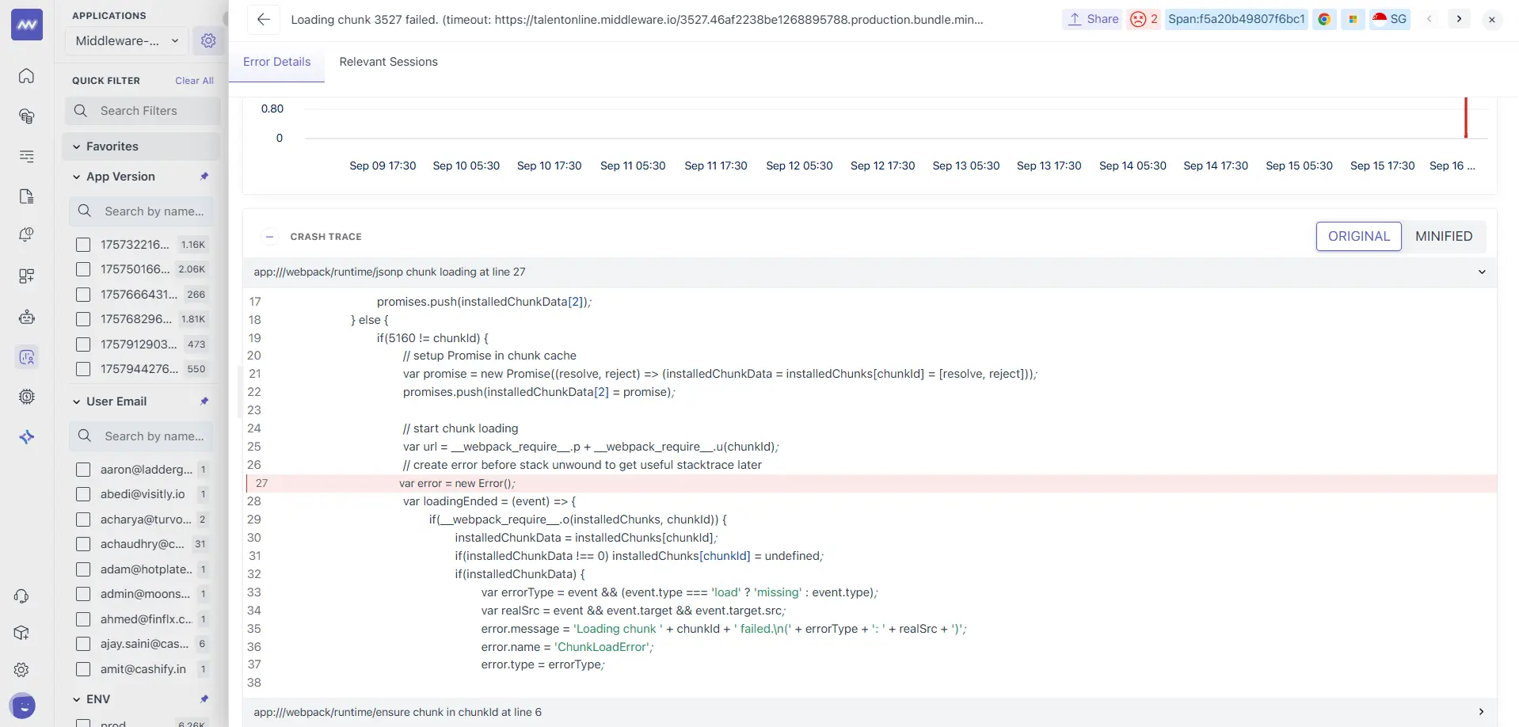Open support via the headset icon
The height and width of the screenshot is (727, 1519).
(x=21, y=596)
